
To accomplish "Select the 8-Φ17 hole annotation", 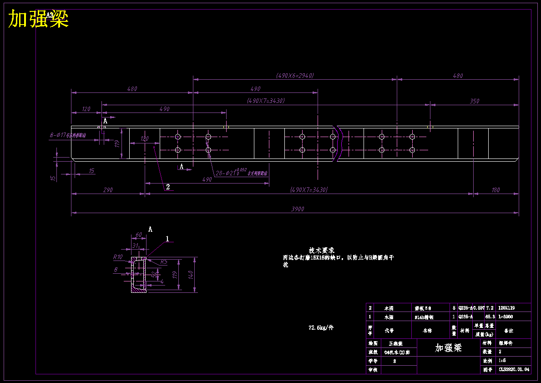I will coord(68,136).
